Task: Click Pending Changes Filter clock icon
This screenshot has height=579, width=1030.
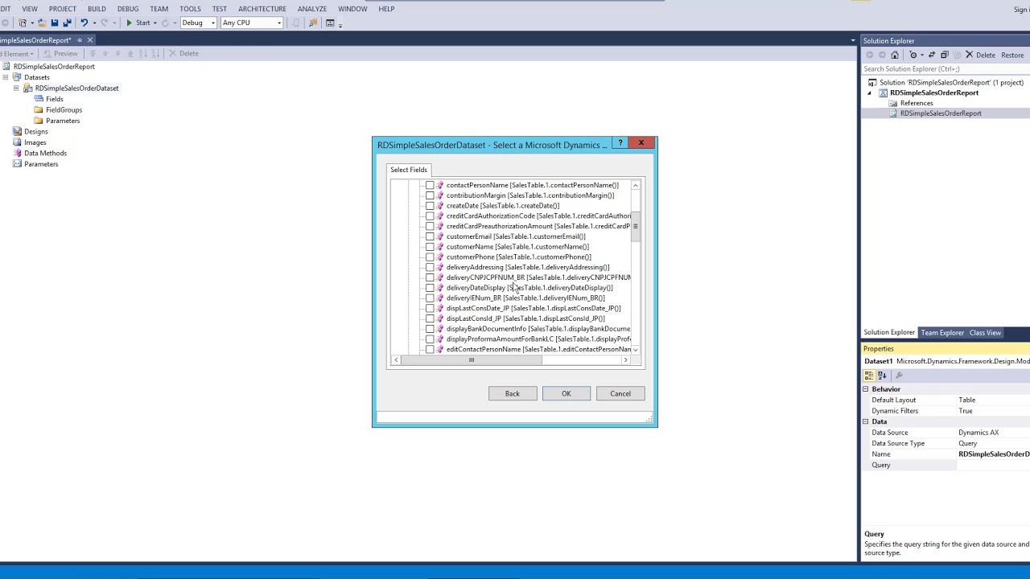Action: pos(913,55)
